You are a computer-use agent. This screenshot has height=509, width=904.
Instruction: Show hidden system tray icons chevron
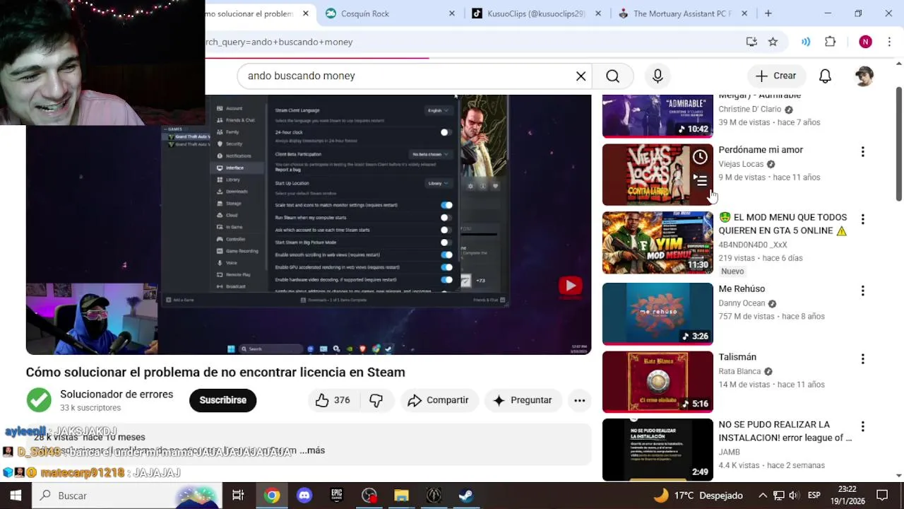point(763,496)
